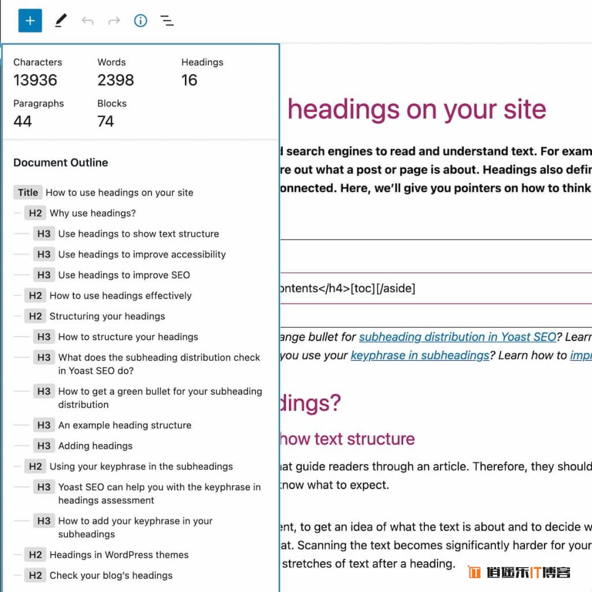Click the Words count 2398
The height and width of the screenshot is (592, 592).
(x=116, y=80)
